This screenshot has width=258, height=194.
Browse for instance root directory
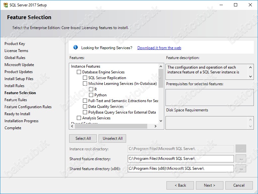pyautogui.click(x=241, y=149)
